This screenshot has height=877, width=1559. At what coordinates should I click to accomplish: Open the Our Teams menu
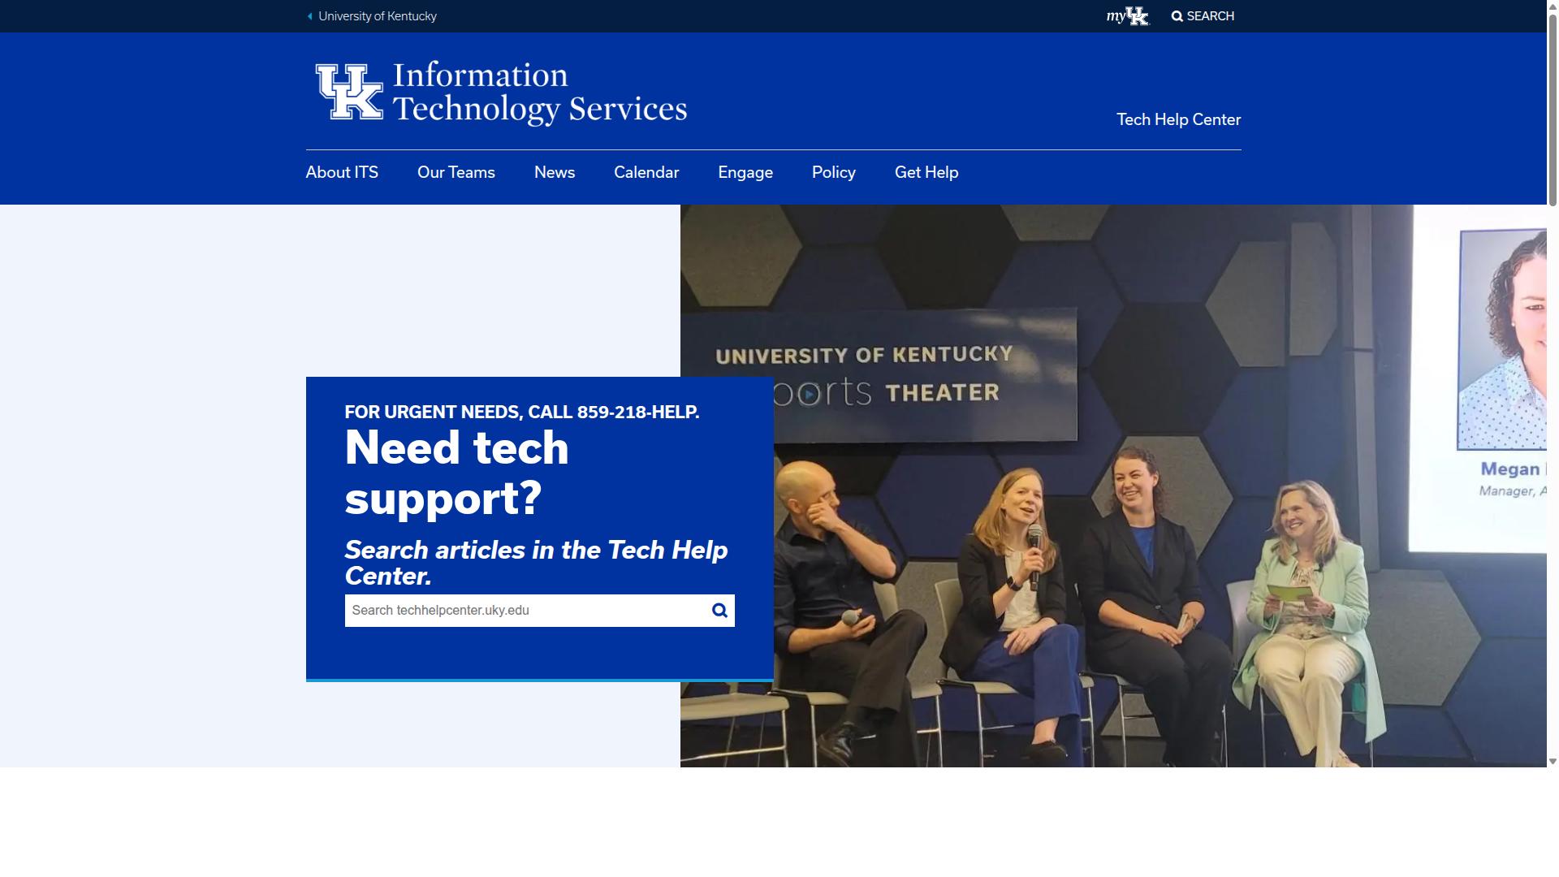pos(456,172)
